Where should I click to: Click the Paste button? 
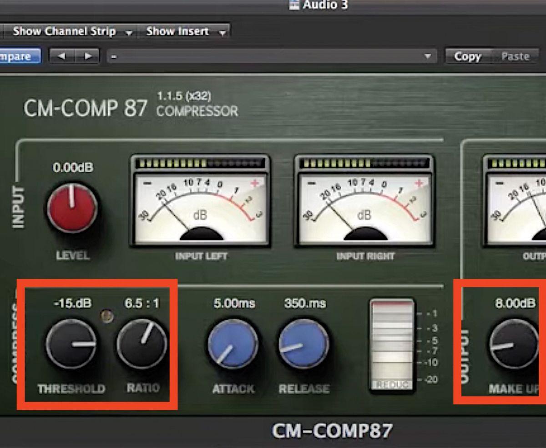click(516, 56)
